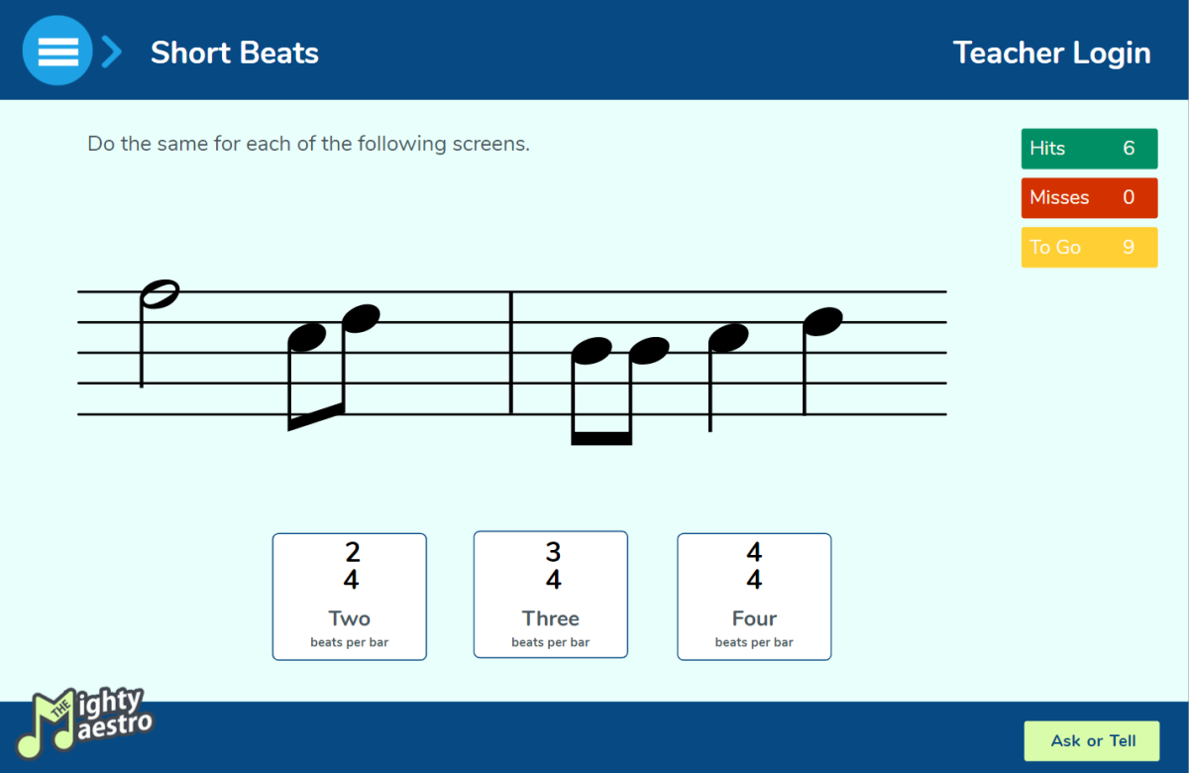Click the Ask or Tell button

(1092, 740)
